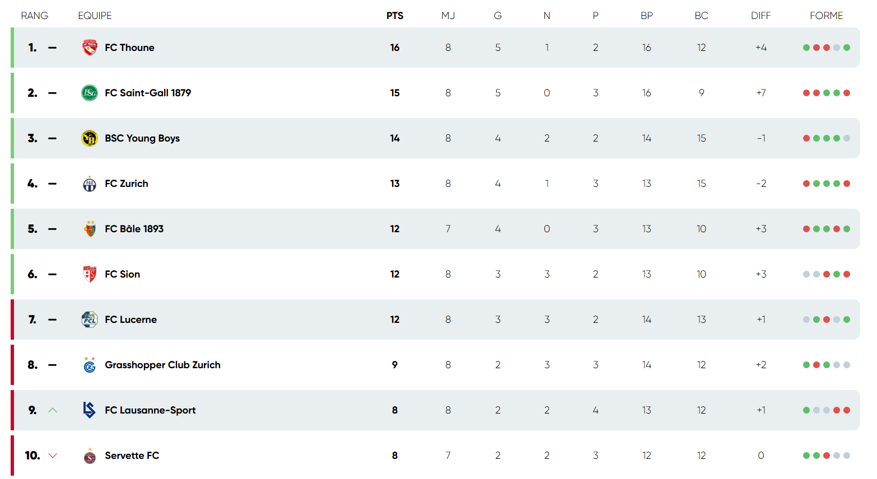The image size is (877, 479).
Task: Click the FC Thoune club crest
Action: click(88, 47)
